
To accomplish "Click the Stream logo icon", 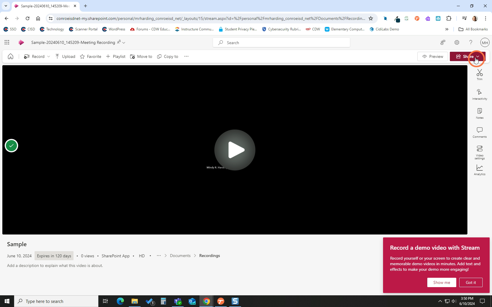I will (x=21, y=42).
